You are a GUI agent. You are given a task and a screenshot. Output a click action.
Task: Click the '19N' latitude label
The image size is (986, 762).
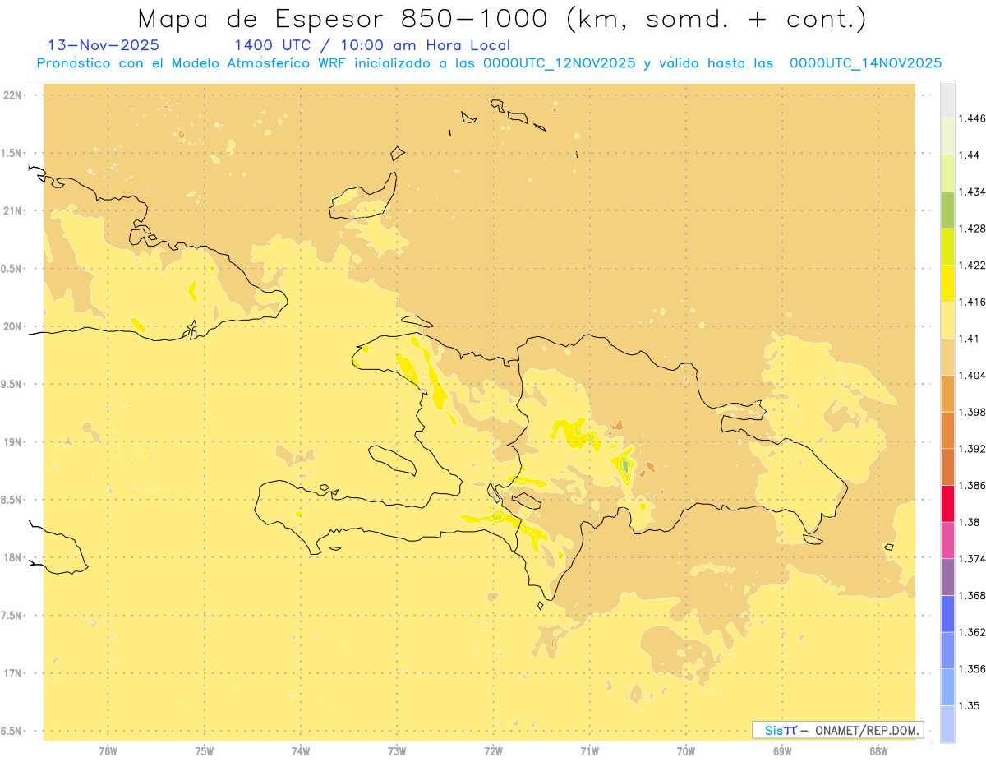click(x=12, y=442)
